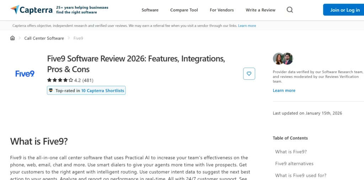Follow Learn more under verification note
This screenshot has height=180, width=364.
(284, 90)
